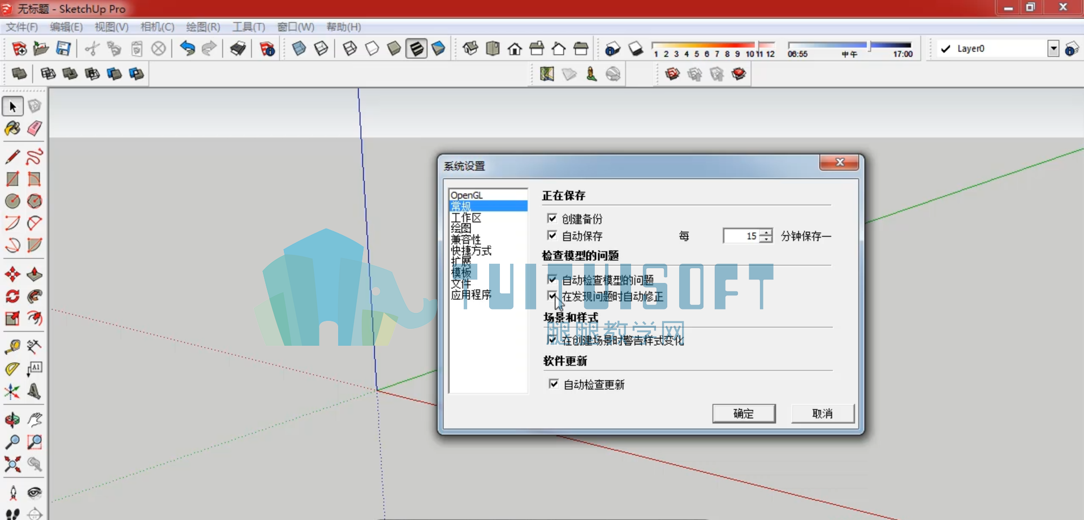Open the 编辑(E) menu
Screen dimensions: 1084x520
(x=66, y=27)
